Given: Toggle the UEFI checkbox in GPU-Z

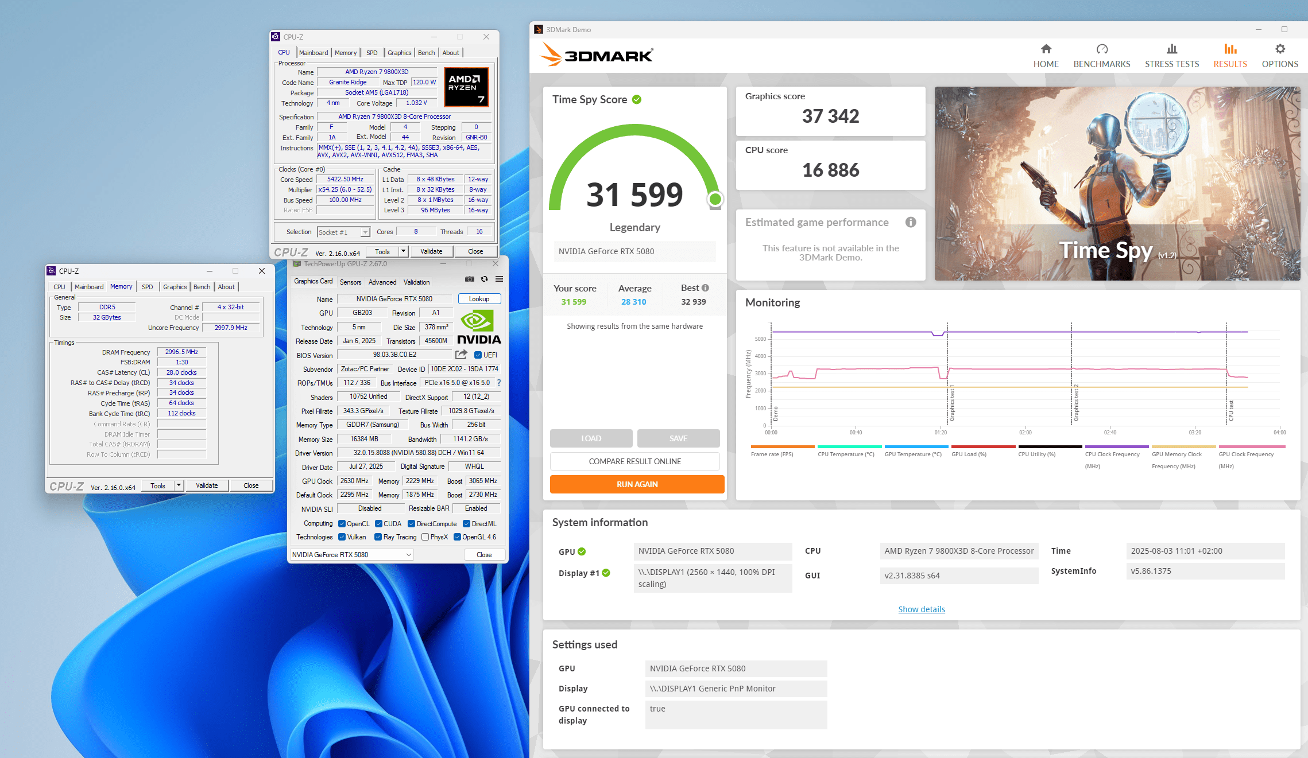Looking at the screenshot, I should click(478, 355).
